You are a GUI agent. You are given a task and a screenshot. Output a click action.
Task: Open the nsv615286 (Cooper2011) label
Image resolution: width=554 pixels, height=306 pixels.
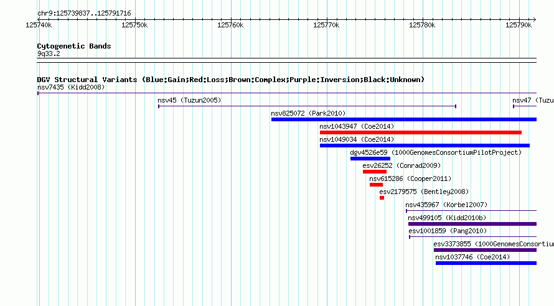[410, 178]
